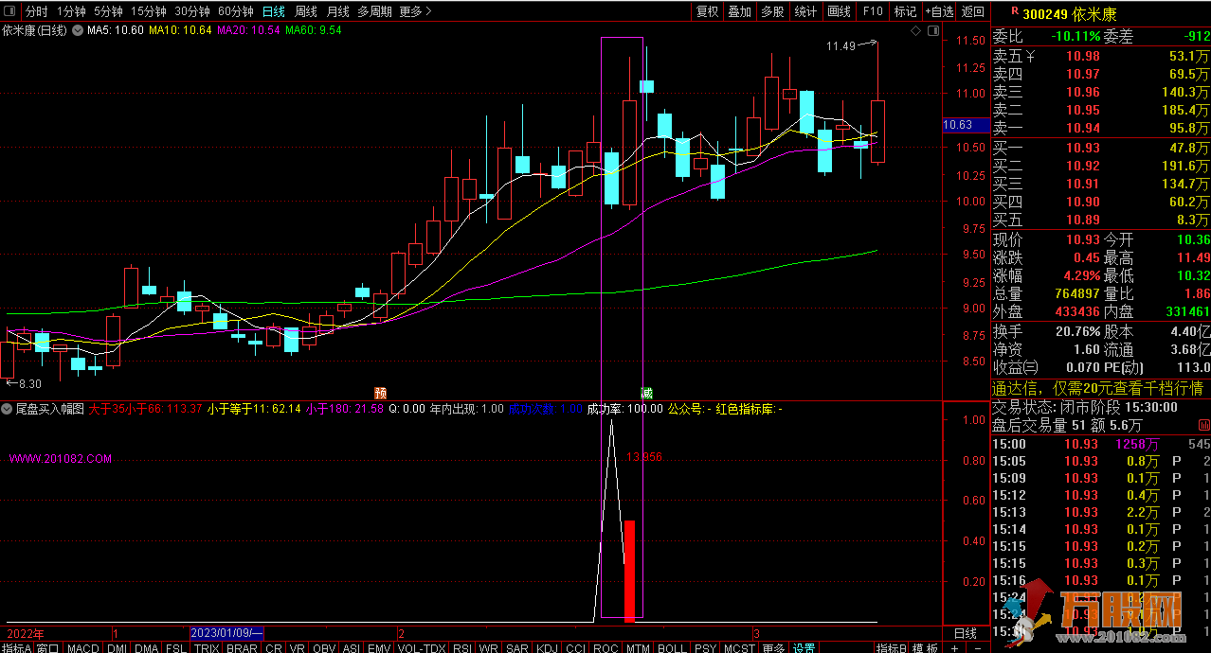Switch to 周线 weekly chart
This screenshot has width=1211, height=653.
(306, 11)
